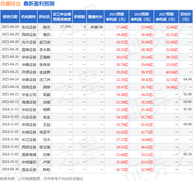Viewport: 193px width, 181px height.
Task: Click 40.04亿 2027 forecast
Action: click(172, 72)
